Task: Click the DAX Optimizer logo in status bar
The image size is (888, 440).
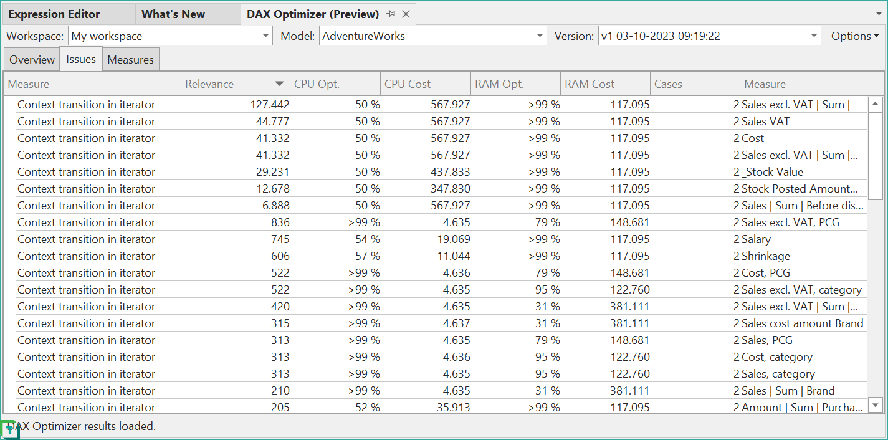Action: click(x=7, y=430)
